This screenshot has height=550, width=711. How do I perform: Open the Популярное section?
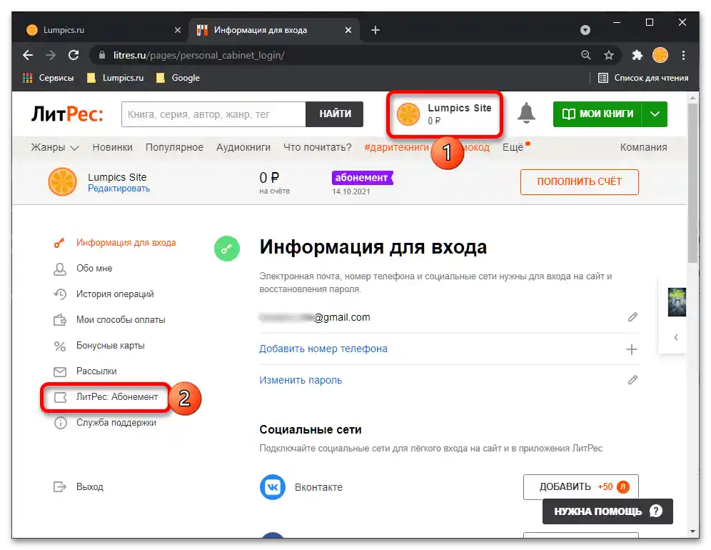pyautogui.click(x=174, y=147)
